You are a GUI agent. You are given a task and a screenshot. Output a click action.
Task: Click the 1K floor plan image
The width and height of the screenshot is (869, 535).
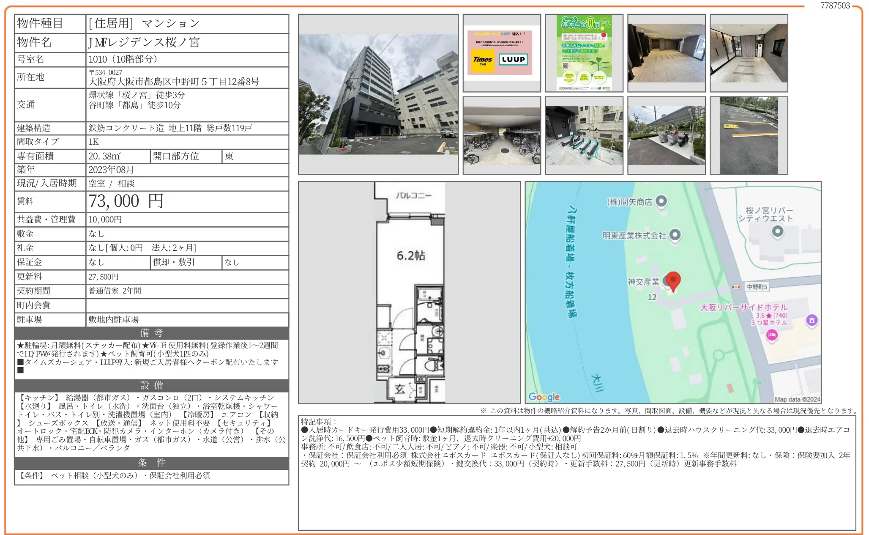[x=409, y=293]
